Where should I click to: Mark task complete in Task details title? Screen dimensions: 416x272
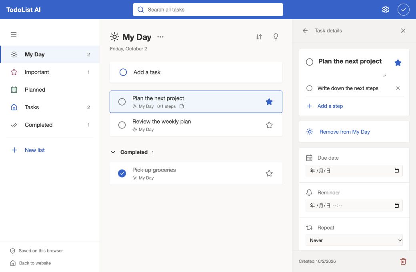[x=309, y=62]
